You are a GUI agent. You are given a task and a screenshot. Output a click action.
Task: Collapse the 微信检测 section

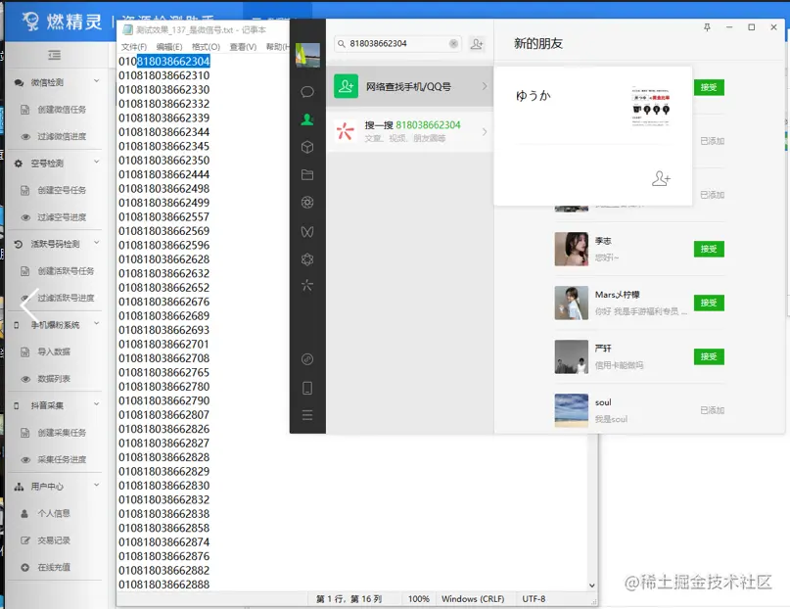(96, 81)
